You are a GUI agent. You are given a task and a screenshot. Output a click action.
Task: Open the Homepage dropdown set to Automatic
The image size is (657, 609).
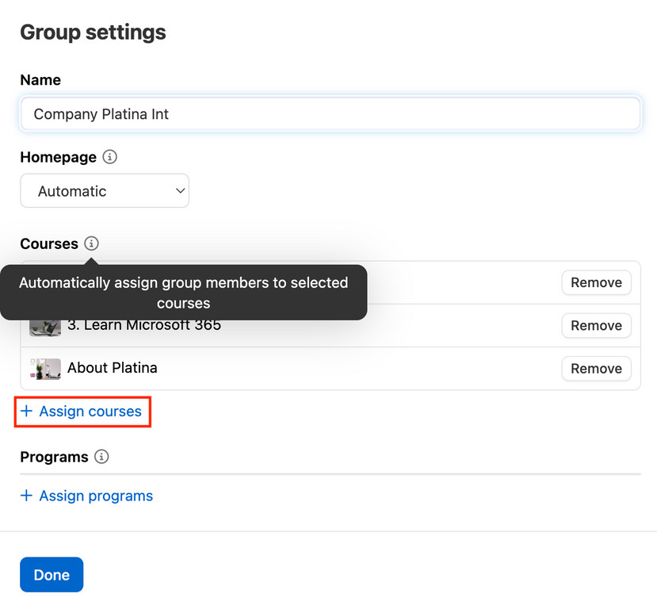tap(104, 191)
